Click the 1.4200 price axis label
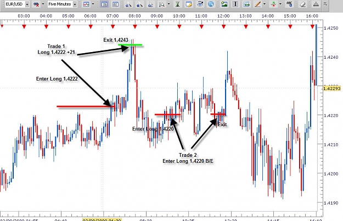This screenshot has width=343, height=221. pos(331,174)
